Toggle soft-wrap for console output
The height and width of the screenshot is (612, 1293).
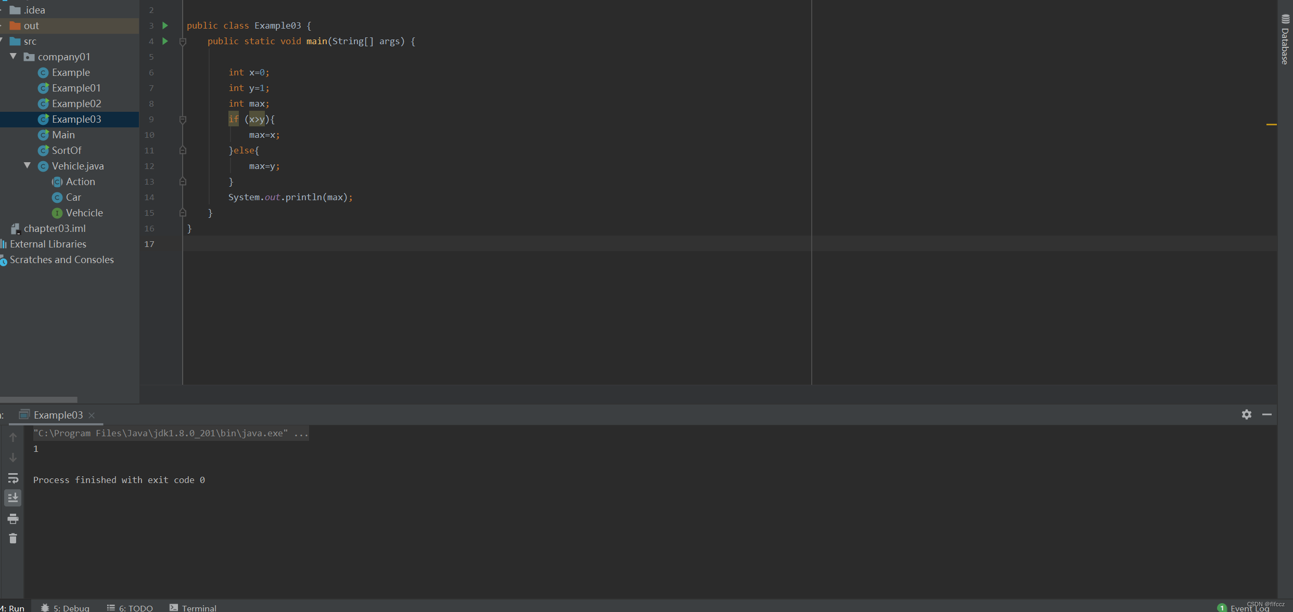[13, 479]
